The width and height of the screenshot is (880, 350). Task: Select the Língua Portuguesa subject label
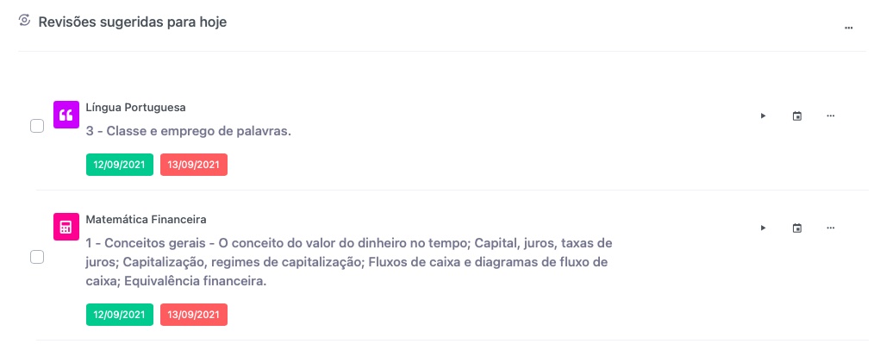point(136,107)
